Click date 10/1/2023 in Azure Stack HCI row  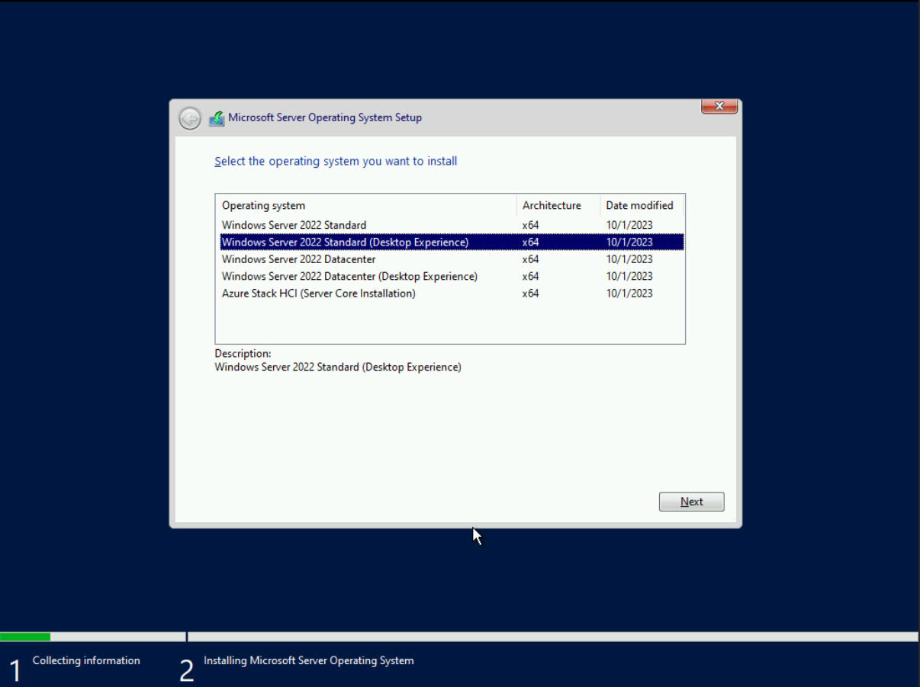[x=629, y=294]
